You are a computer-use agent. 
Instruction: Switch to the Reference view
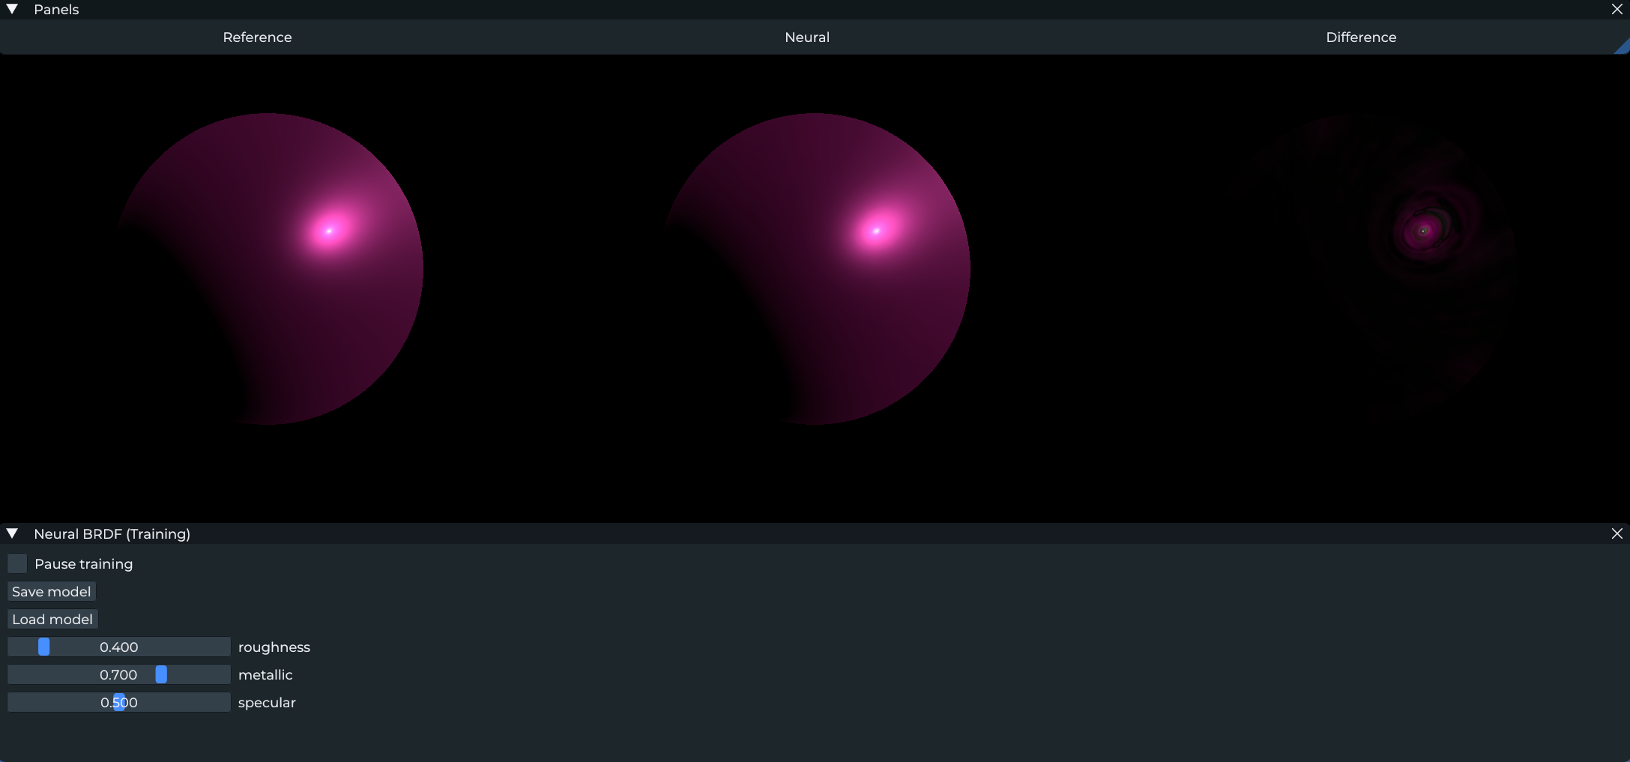[257, 37]
